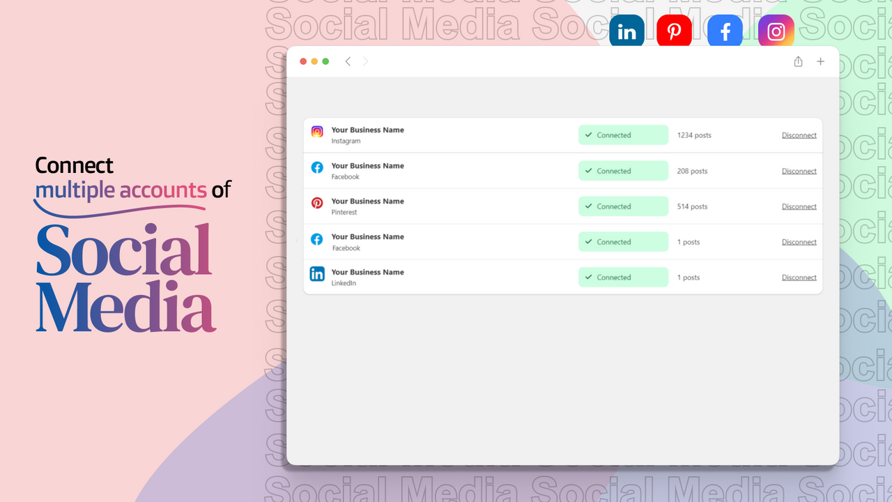Click the LinkedIn icon at the top right
Screen dimensions: 892x502
tap(626, 30)
